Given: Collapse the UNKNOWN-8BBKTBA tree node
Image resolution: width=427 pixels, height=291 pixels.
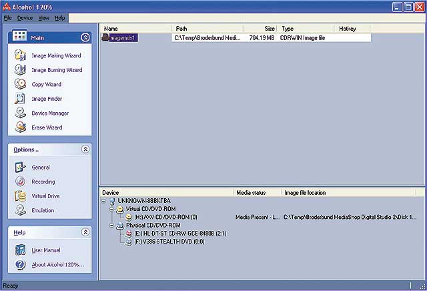Looking at the screenshot, I should point(103,201).
